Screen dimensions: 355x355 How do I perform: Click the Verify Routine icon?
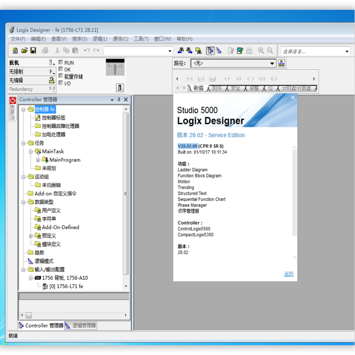click(231, 51)
